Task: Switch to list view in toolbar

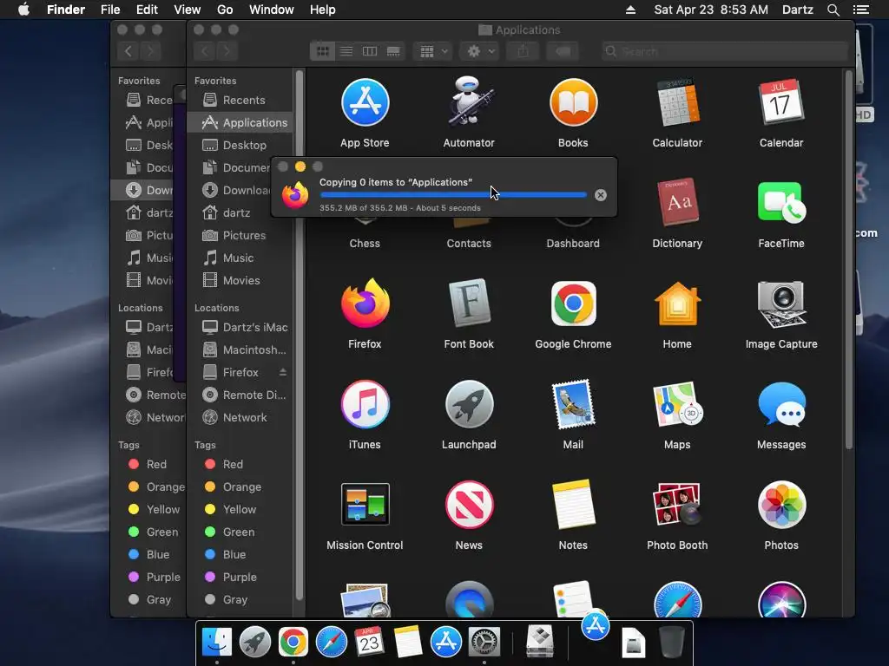Action: click(x=346, y=51)
